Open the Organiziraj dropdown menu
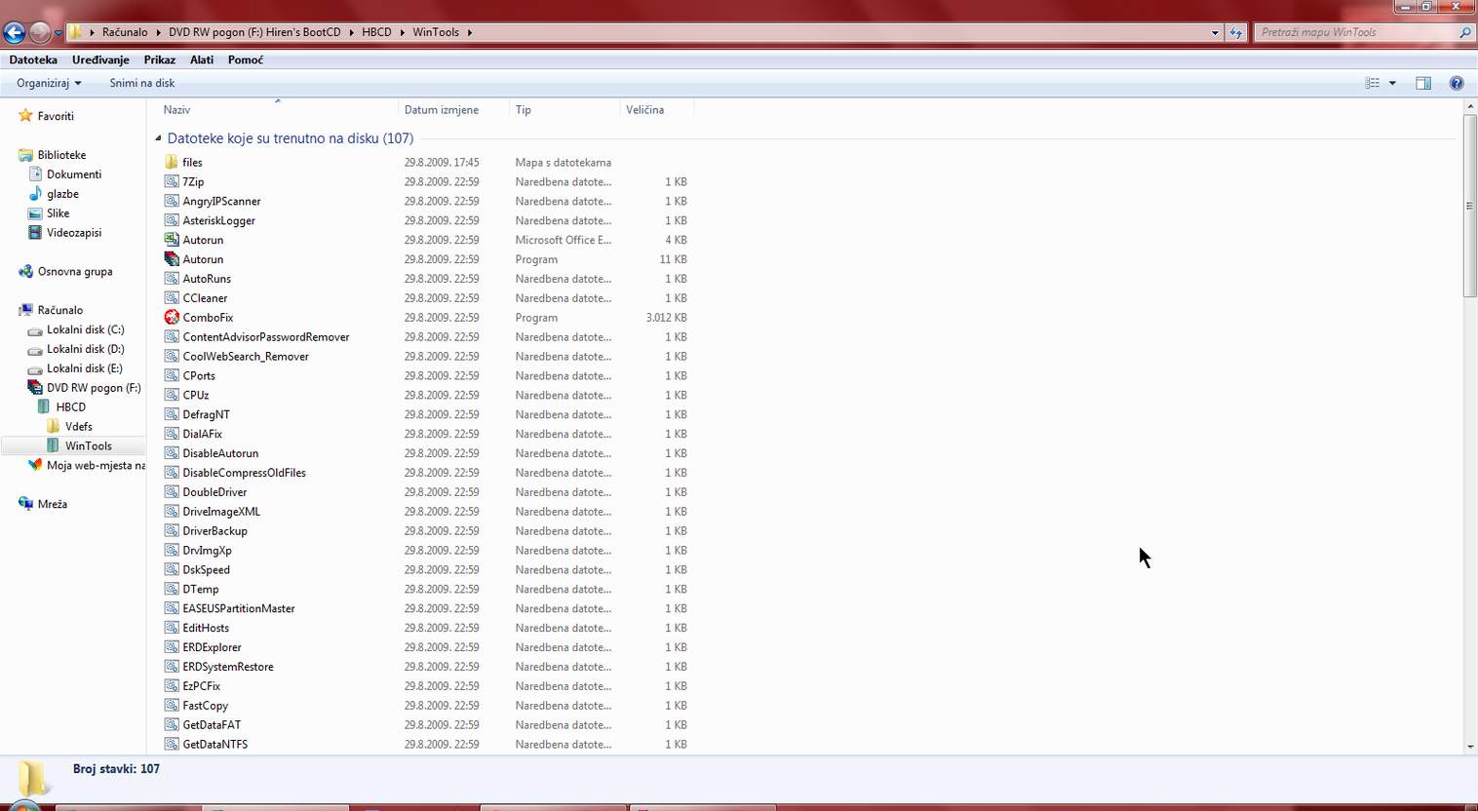The height and width of the screenshot is (811, 1478). pyautogui.click(x=49, y=84)
